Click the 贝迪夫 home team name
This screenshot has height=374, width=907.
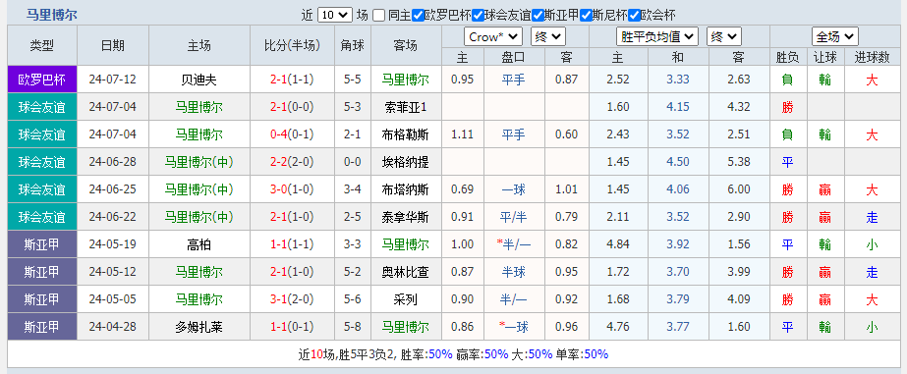point(198,80)
